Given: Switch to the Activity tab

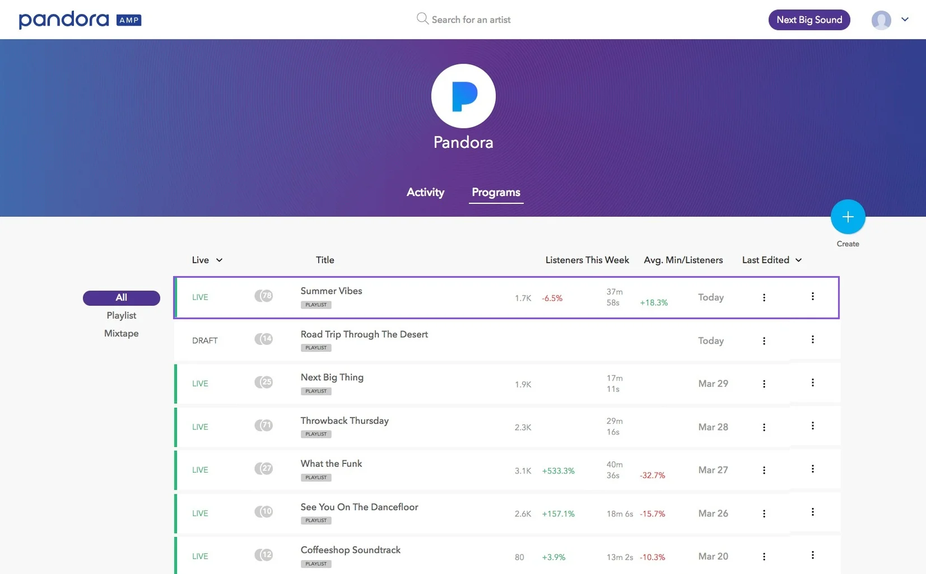Looking at the screenshot, I should pyautogui.click(x=425, y=192).
